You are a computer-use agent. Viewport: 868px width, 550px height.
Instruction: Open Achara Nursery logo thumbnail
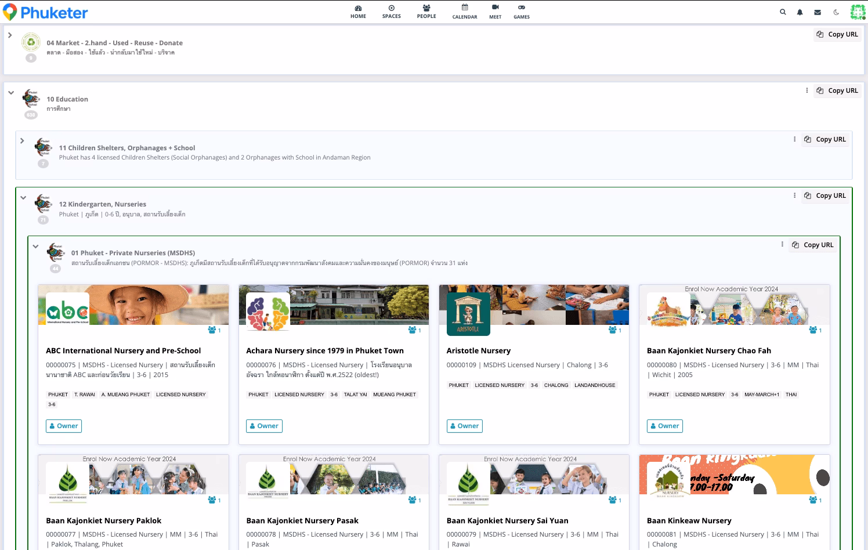[267, 314]
